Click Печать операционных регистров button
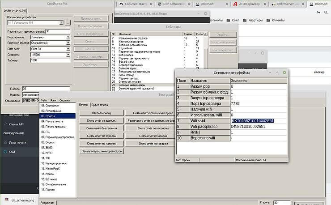The image size is (331, 205). [102, 151]
